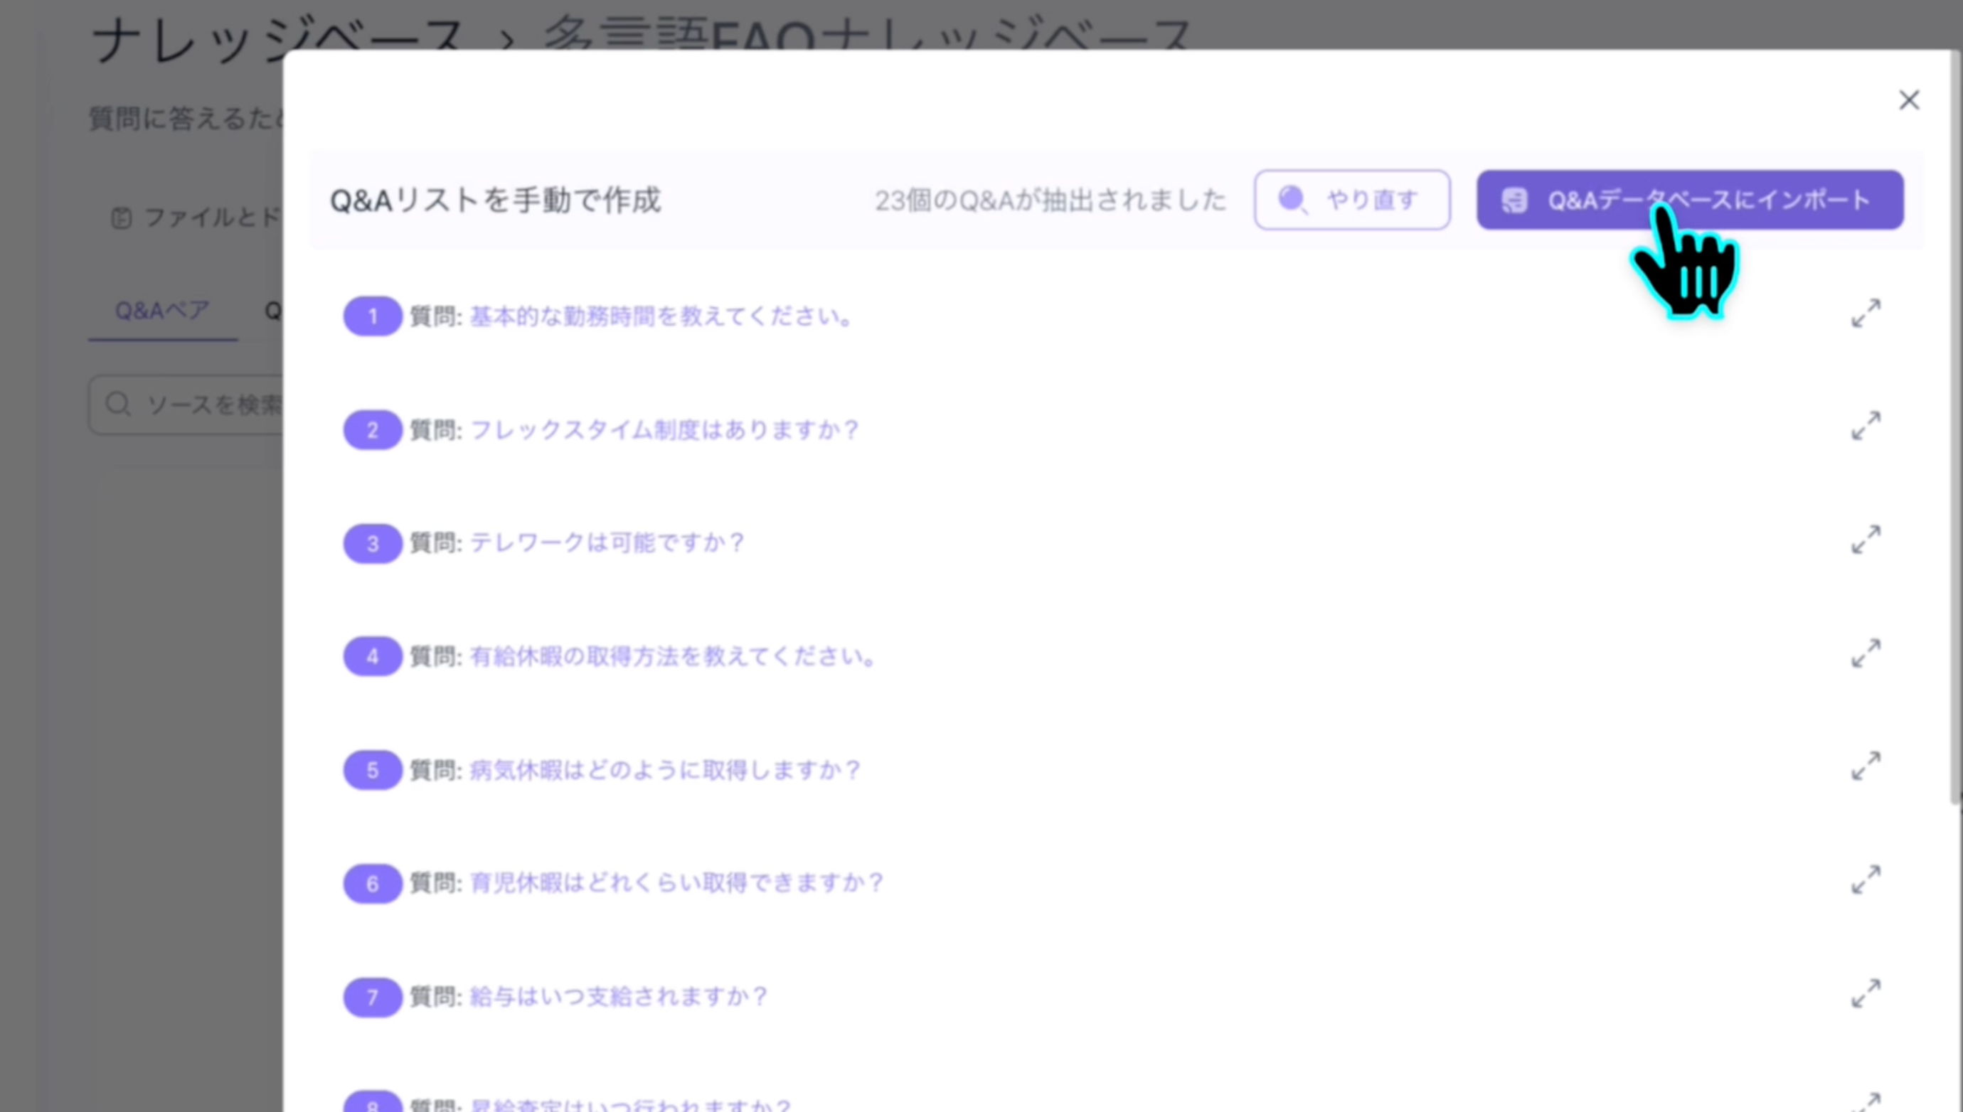Open the childcare leave question link
Viewport: 1963px width, 1112px height.
click(x=677, y=882)
